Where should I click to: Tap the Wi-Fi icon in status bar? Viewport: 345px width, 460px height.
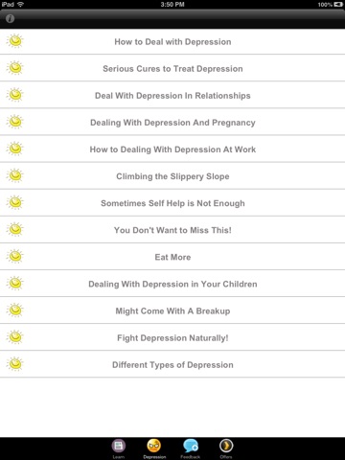(20, 4)
